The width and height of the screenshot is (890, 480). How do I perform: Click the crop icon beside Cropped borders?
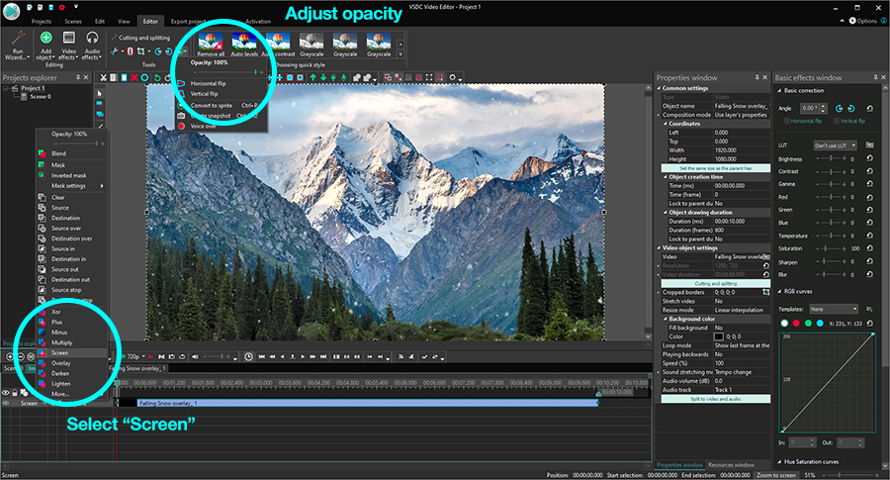coord(765,292)
